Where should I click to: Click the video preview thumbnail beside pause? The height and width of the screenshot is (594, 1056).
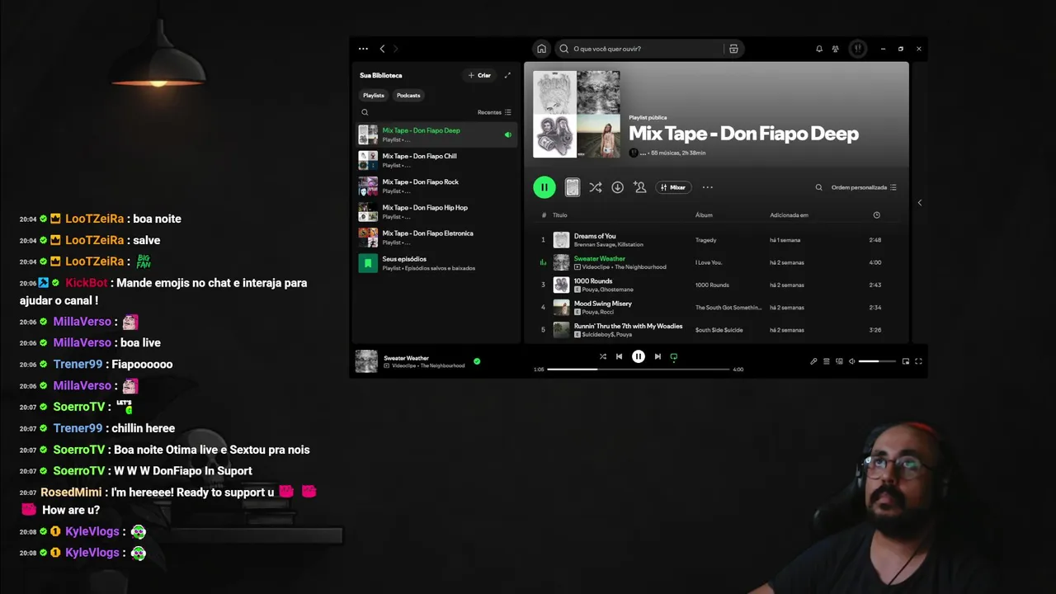click(x=572, y=187)
